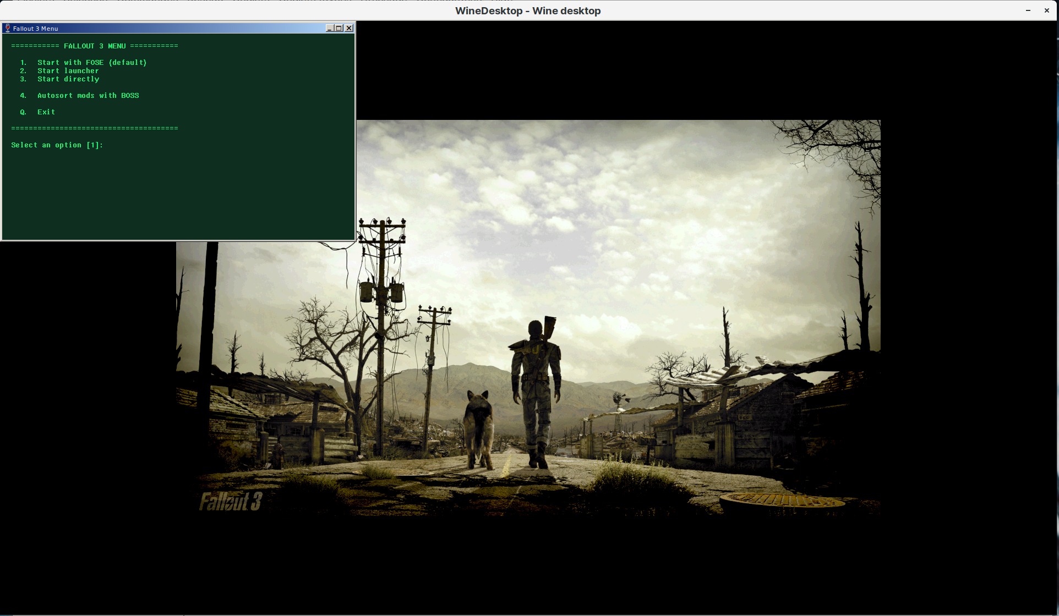Screen dimensions: 1059x616
Task: Click the manhole cover in the wallpaper
Action: pos(782,501)
